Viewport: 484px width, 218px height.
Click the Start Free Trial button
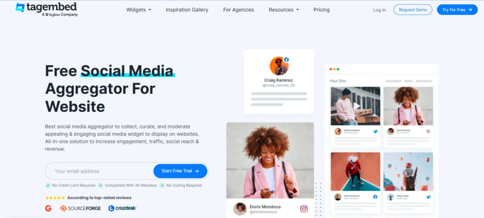[x=180, y=171]
